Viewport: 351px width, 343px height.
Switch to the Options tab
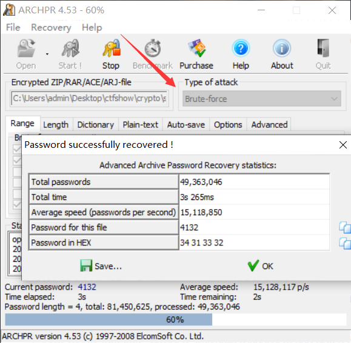(x=228, y=125)
